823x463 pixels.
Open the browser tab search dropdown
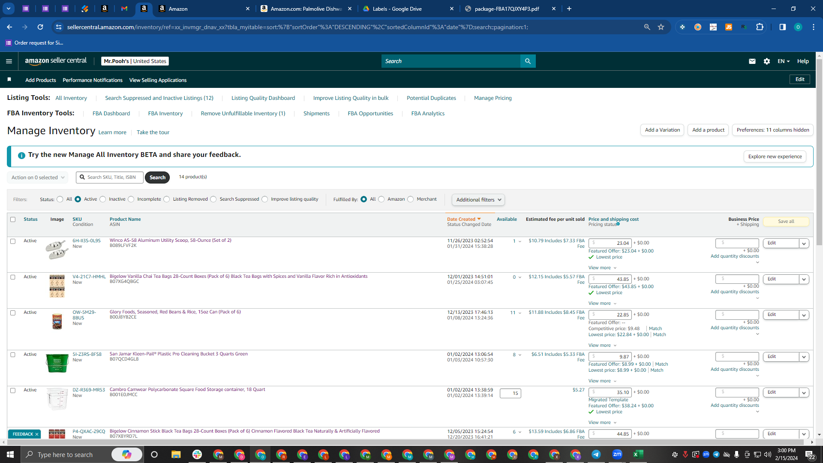pyautogui.click(x=9, y=9)
